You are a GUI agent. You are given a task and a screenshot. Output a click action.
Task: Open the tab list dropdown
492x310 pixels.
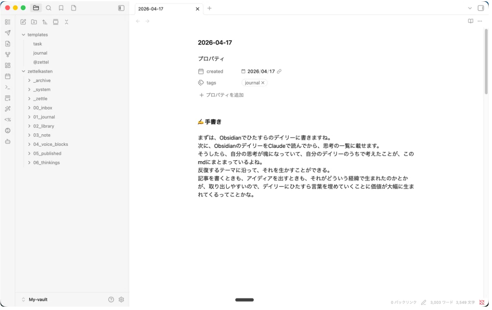point(470,8)
